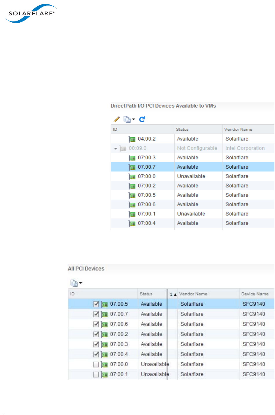
Task: Open the copy dropdown in DirectPath toolbar
Action: (129, 119)
